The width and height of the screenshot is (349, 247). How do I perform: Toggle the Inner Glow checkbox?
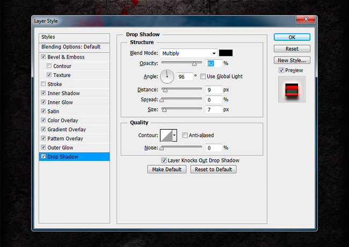[x=43, y=102]
